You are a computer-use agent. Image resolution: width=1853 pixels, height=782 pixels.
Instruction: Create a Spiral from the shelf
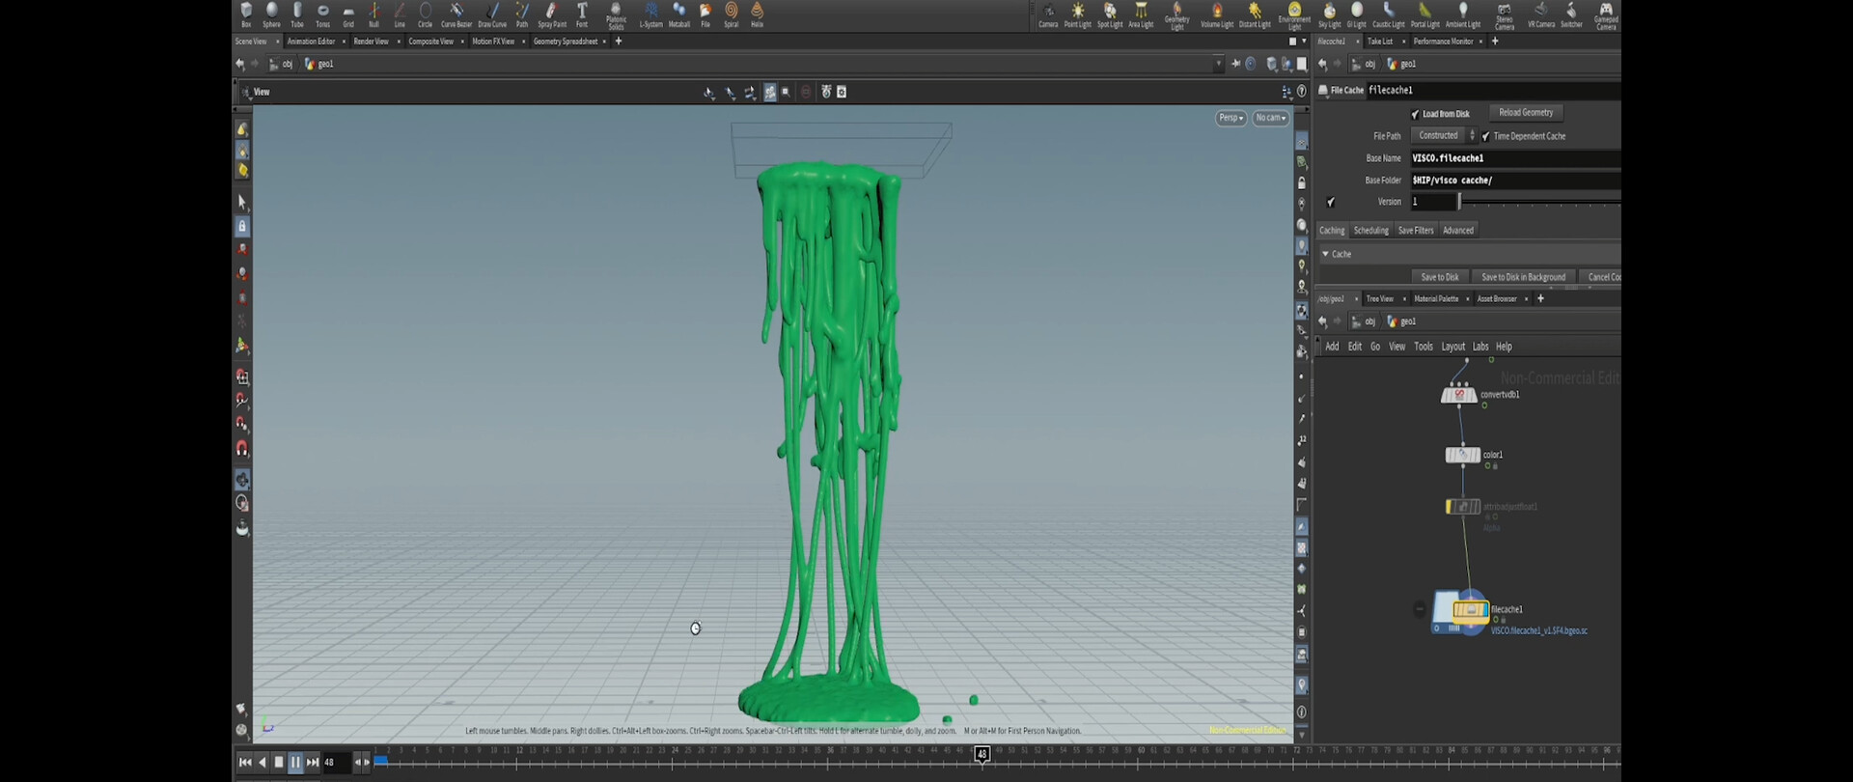(732, 14)
